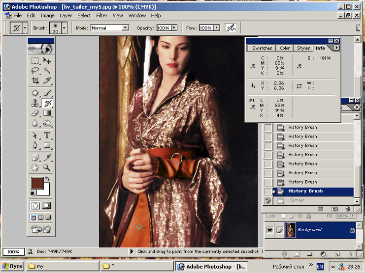This screenshot has height=273, width=365.
Task: Swap foreground and background colors
Action: pos(47,179)
